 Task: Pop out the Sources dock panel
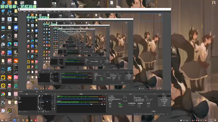click(x=55, y=94)
